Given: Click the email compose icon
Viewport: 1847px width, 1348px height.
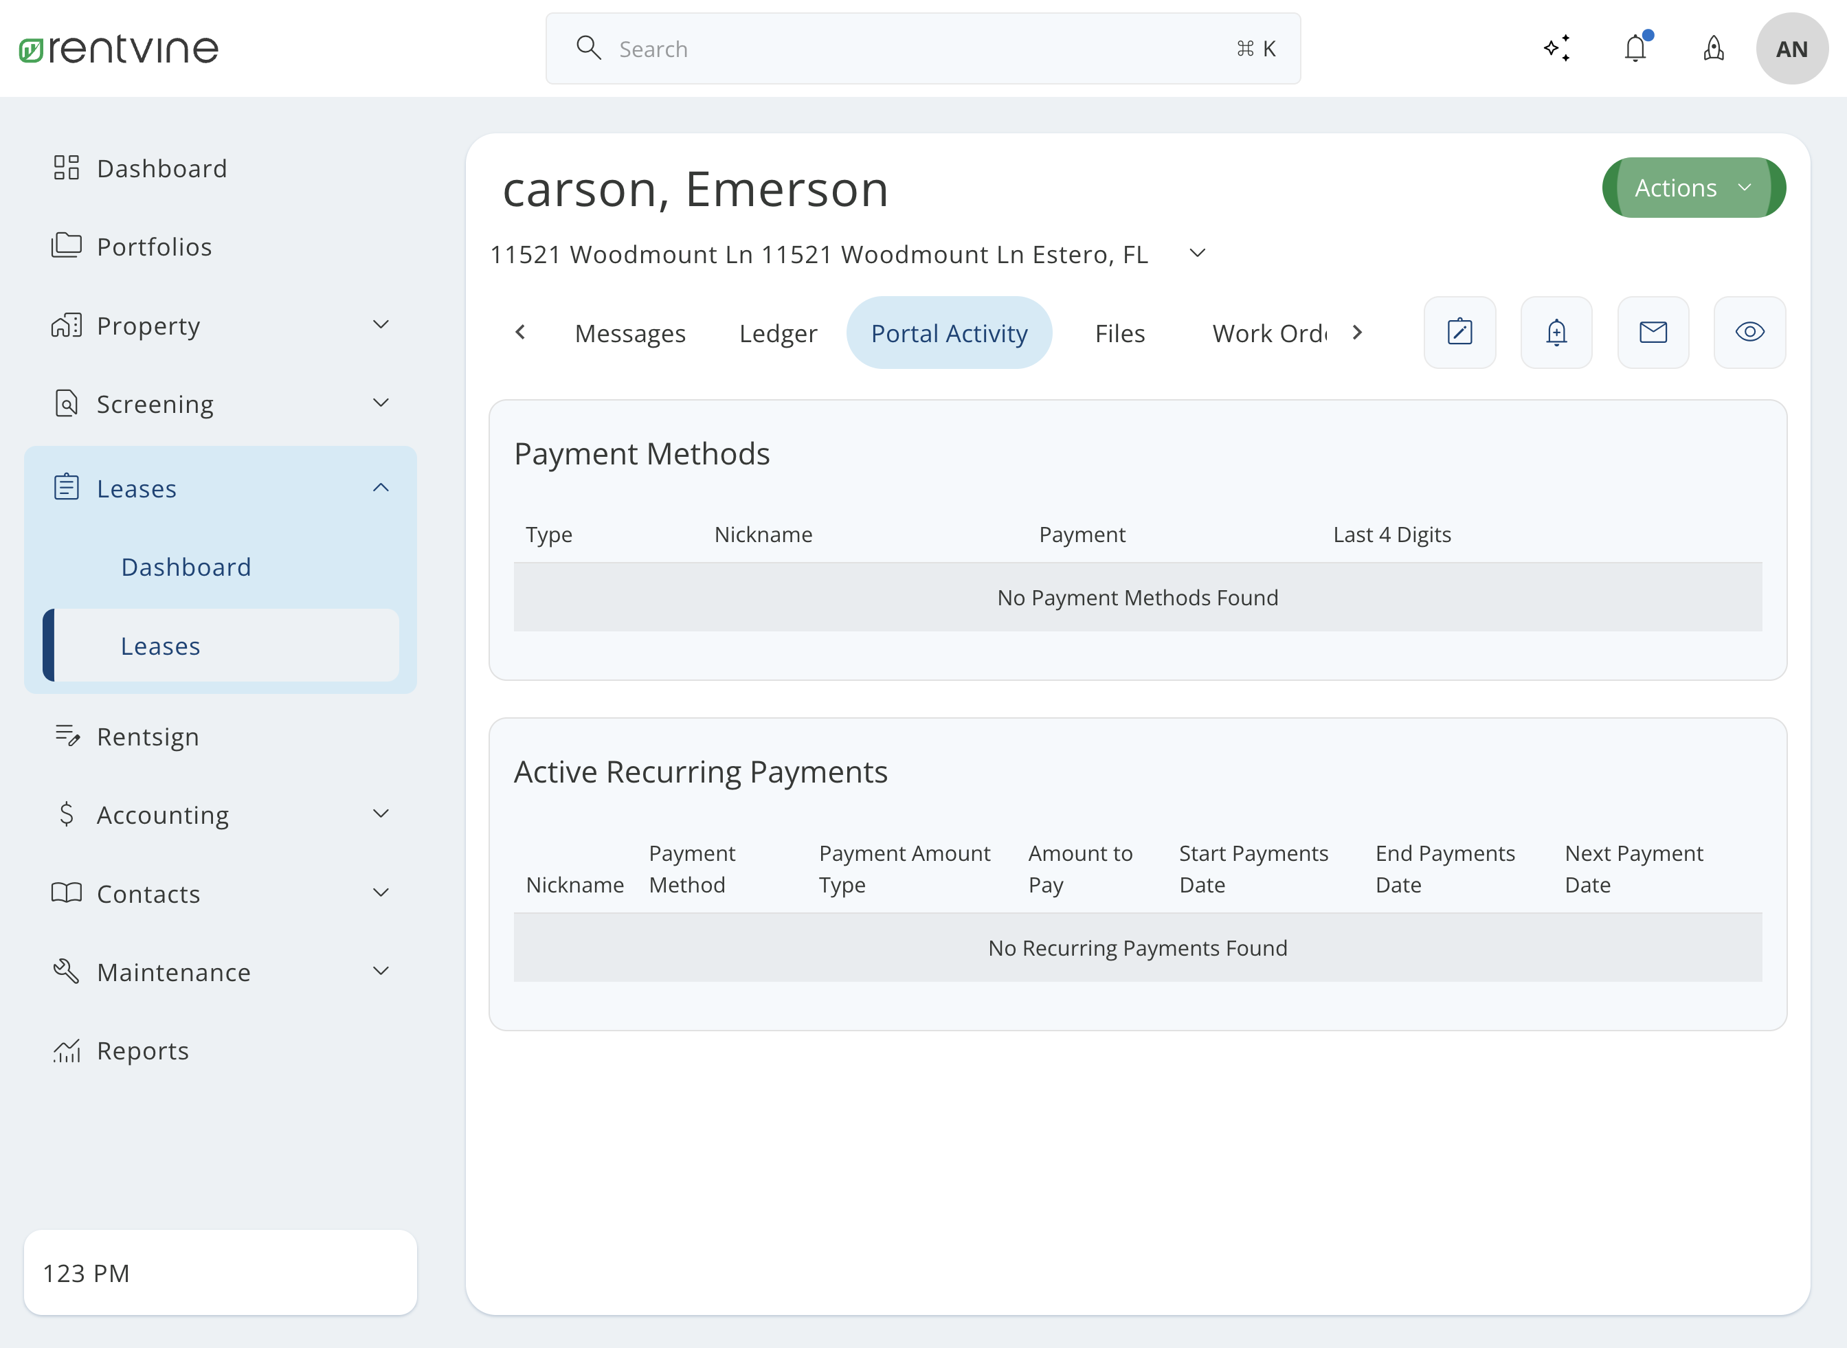Looking at the screenshot, I should [x=1653, y=333].
